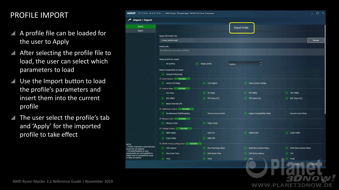Screen dimensions: 339x190
Task: Toggle the RAS Active Time checkbox
Action: (204, 153)
